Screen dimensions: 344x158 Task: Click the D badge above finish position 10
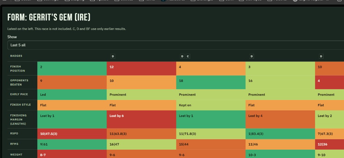pos(321,56)
